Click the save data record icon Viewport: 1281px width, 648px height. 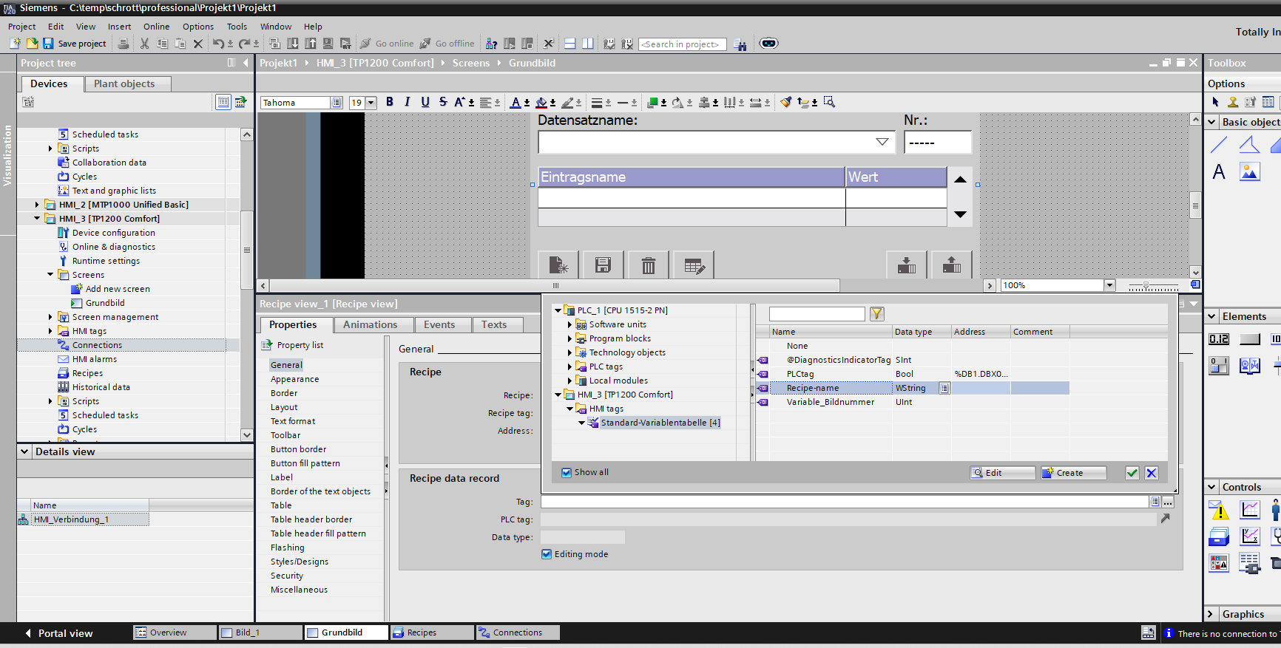pos(603,265)
